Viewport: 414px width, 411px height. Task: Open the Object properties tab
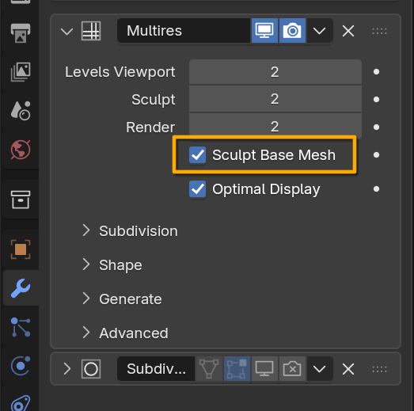21,249
